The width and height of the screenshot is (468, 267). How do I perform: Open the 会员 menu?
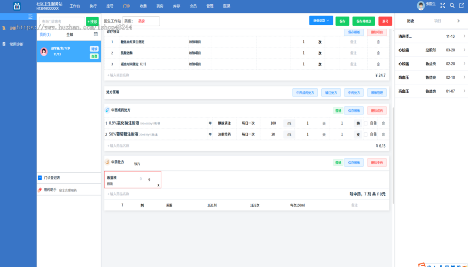pos(193,6)
